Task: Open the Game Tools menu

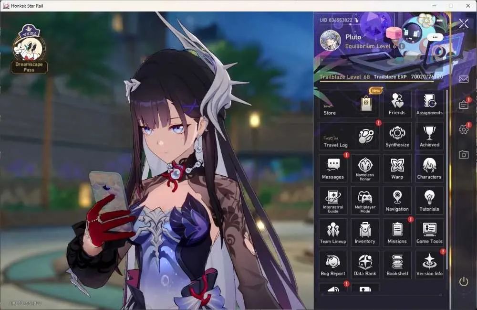Action: tap(430, 233)
